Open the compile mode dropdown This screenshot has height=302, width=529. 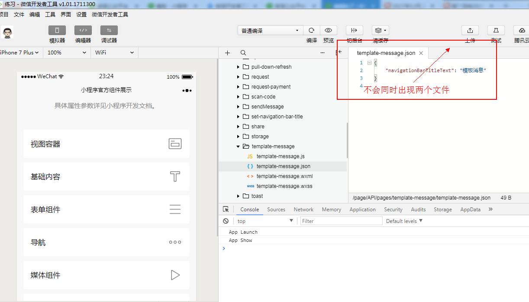pos(270,30)
